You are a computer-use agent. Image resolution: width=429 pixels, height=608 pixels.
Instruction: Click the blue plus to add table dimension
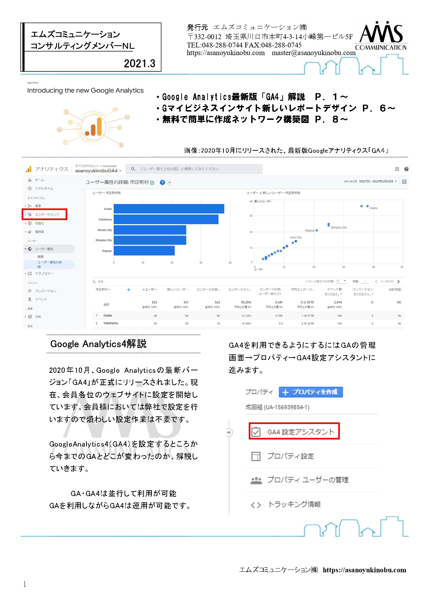[x=129, y=290]
